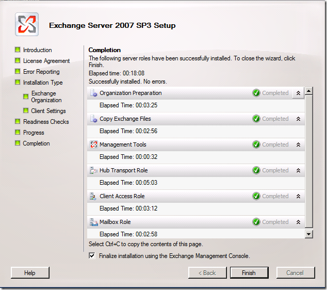Select the Introduction wizard step
327x290 pixels.
[37, 50]
